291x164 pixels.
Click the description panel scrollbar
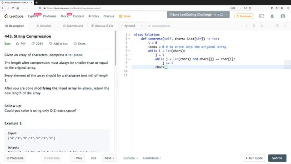click(115, 48)
